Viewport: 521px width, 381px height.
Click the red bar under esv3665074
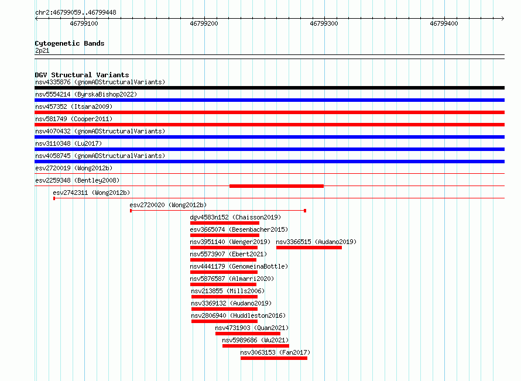point(225,235)
